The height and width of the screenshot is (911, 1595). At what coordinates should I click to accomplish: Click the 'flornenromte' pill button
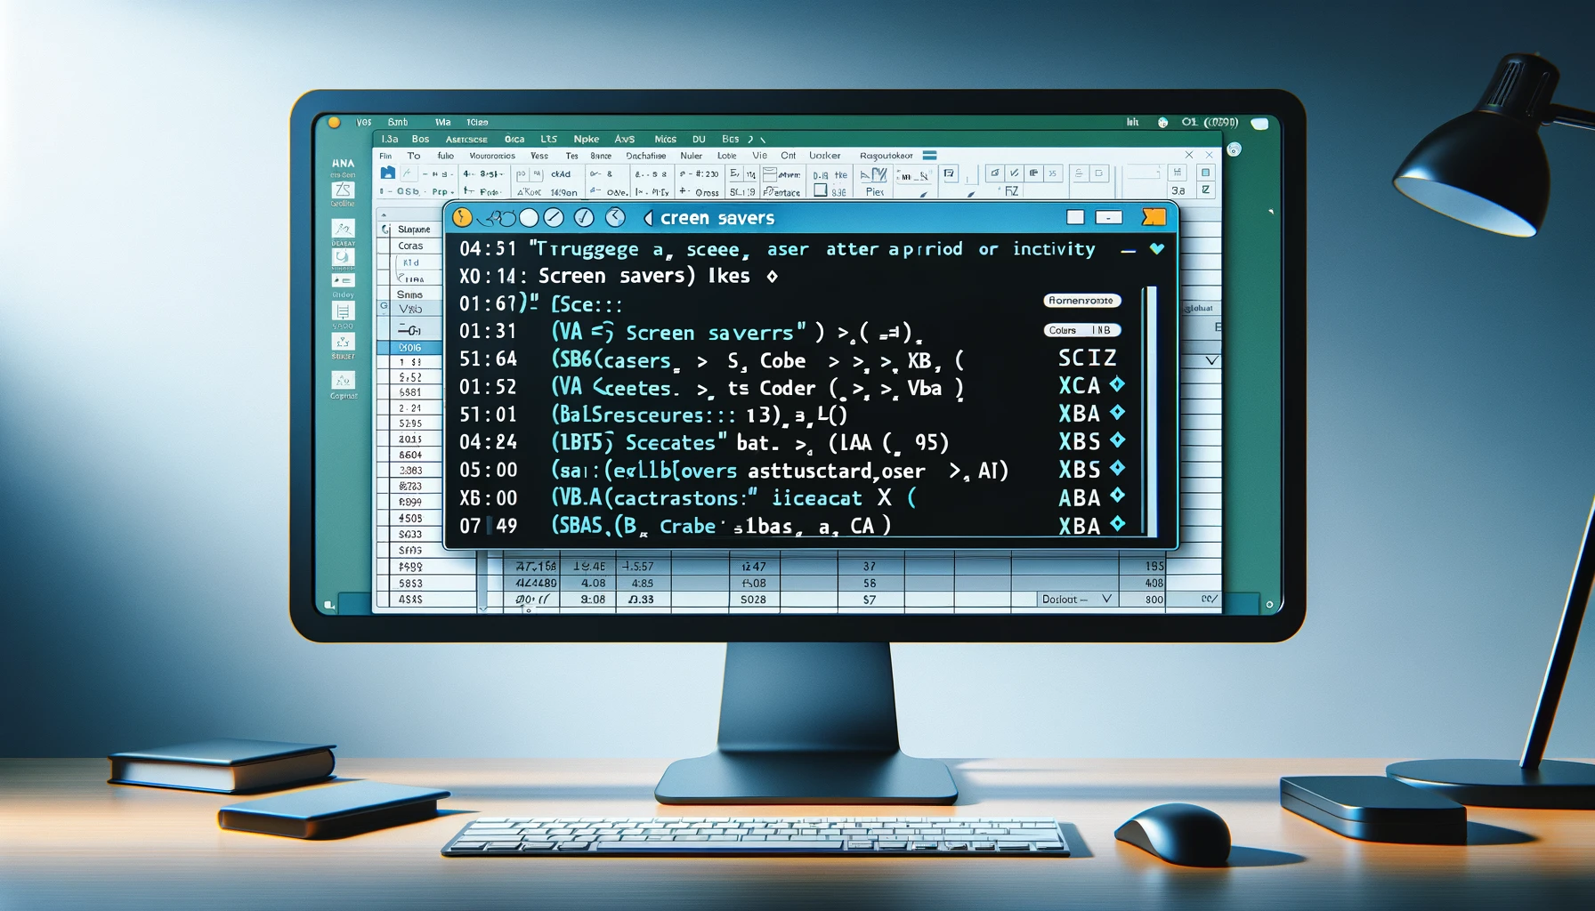pyautogui.click(x=1081, y=301)
